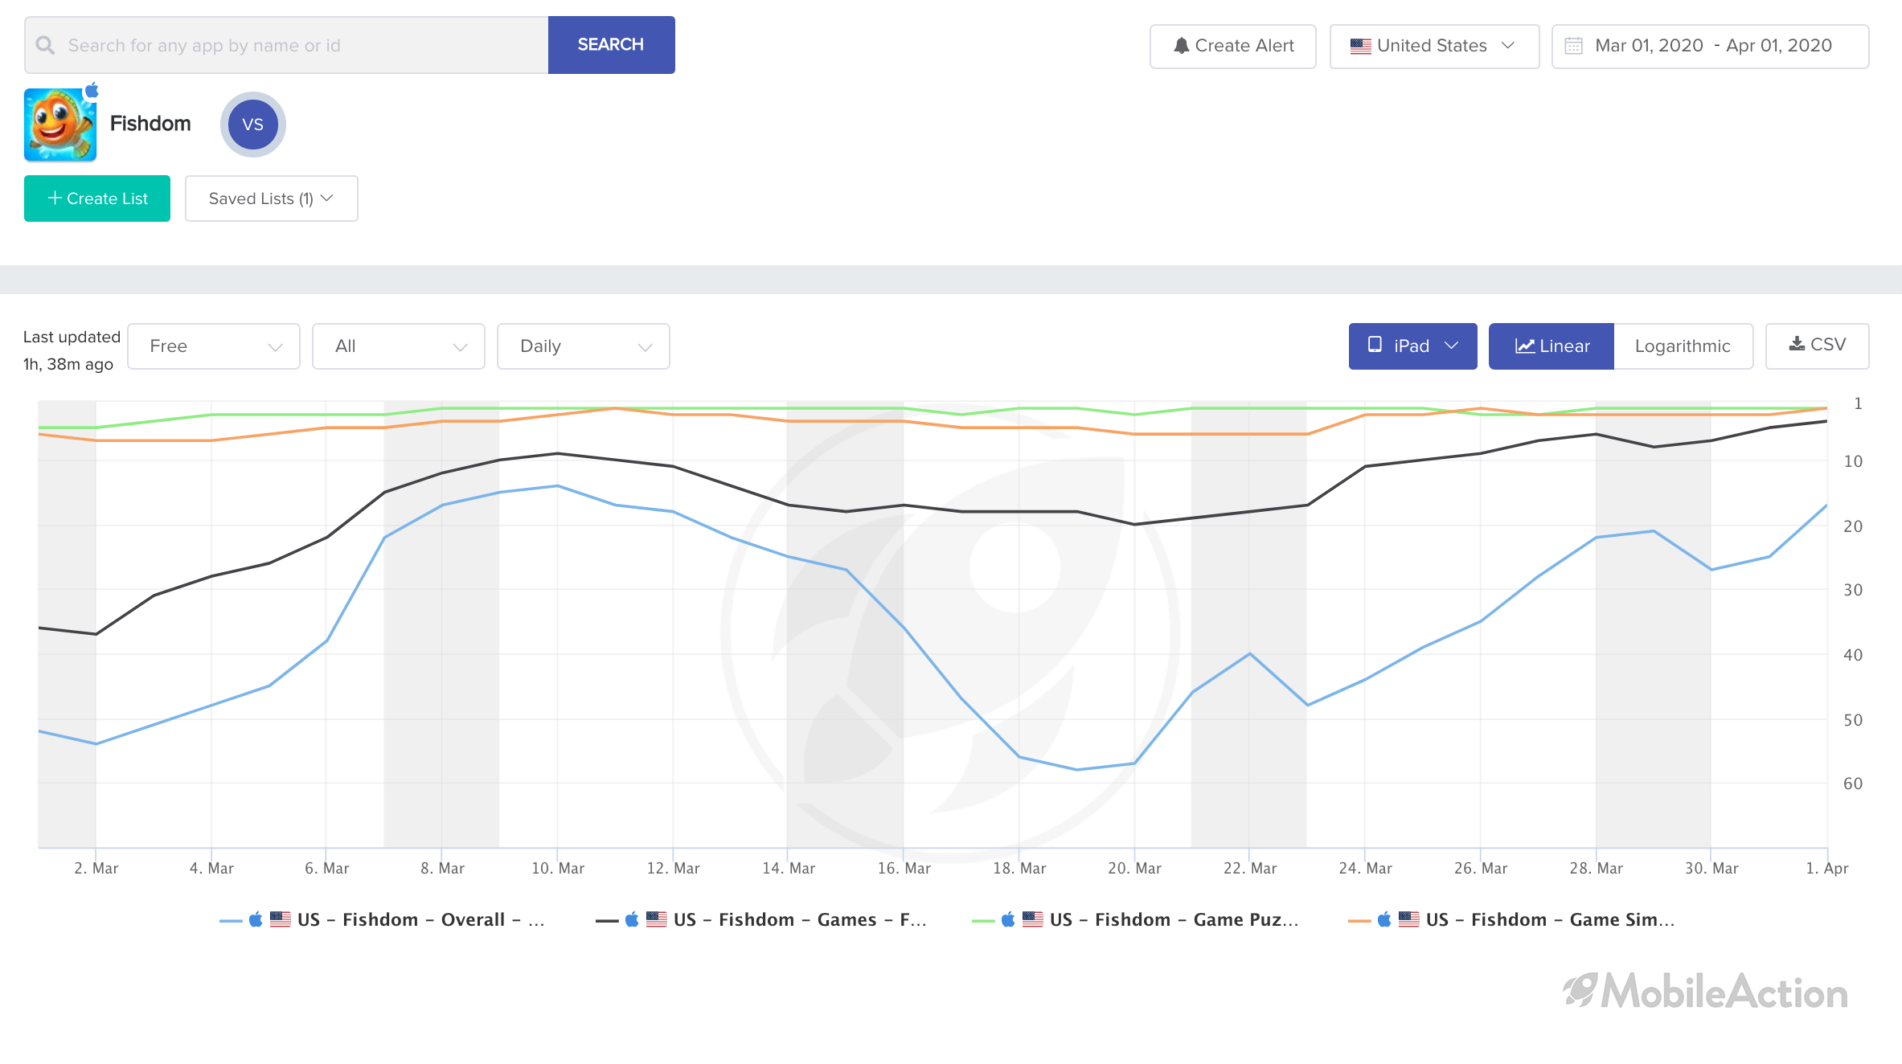Click the Apple platform badge on the Fishdom icon
Viewport: 1902px width, 1064px height.
(92, 90)
